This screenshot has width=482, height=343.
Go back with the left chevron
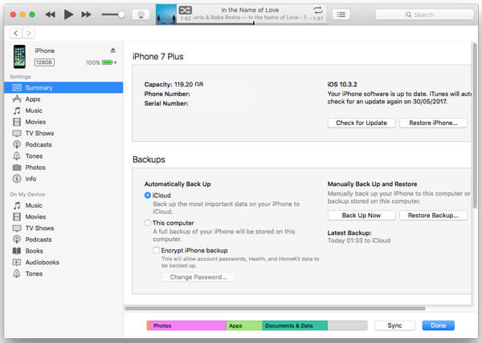(x=16, y=33)
